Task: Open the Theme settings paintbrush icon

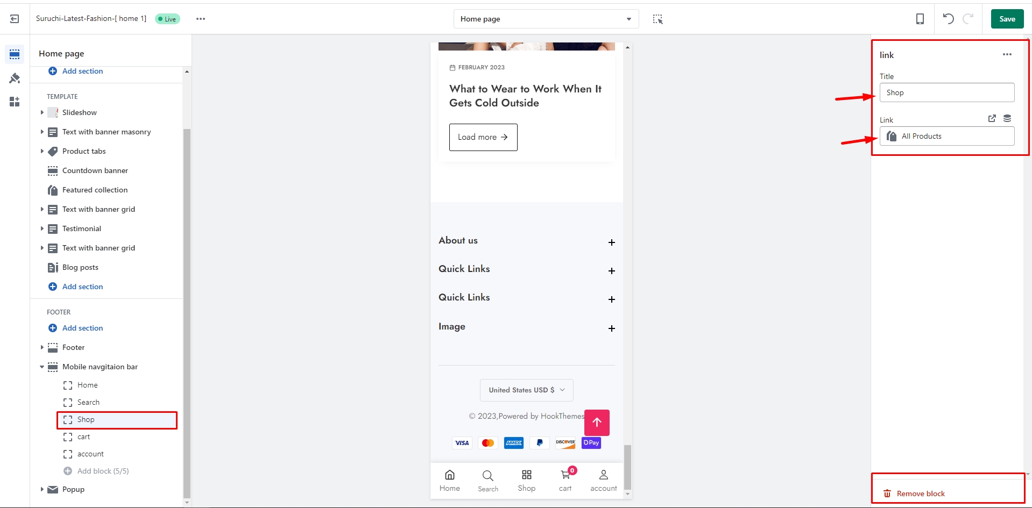Action: click(x=15, y=78)
